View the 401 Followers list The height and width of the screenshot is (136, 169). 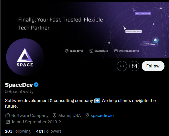click(49, 131)
